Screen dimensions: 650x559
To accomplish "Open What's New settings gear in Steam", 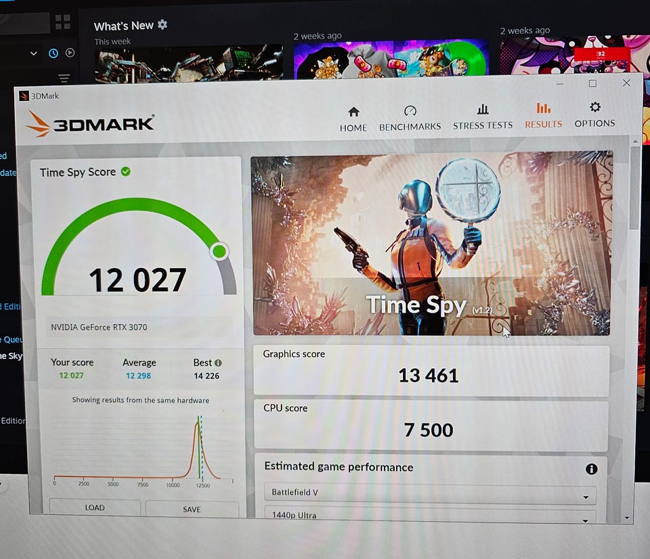I will click(162, 24).
